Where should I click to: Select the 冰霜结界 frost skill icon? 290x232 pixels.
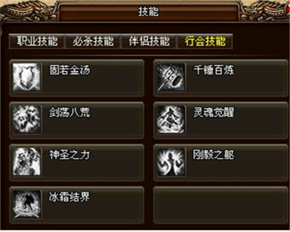coord(27,204)
